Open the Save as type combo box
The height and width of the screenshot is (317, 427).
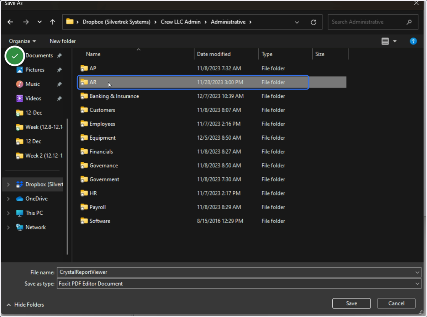point(239,284)
